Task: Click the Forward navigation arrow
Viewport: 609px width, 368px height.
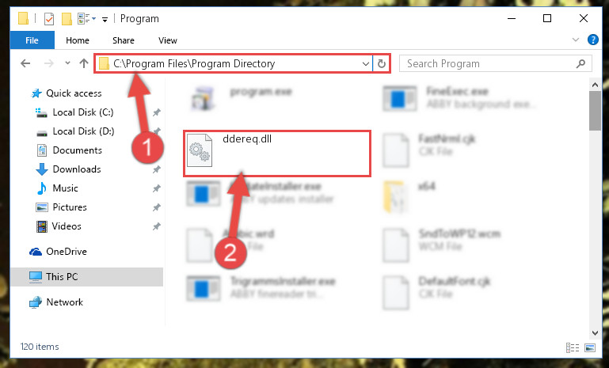Action: 49,63
